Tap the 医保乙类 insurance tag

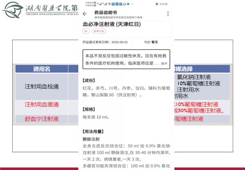coord(99,31)
